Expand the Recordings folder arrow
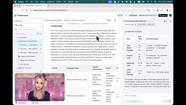Viewport: 186px width, 105px height. pyautogui.click(x=15, y=38)
